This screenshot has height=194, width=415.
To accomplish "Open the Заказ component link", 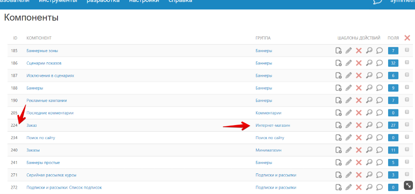I will click(x=31, y=125).
